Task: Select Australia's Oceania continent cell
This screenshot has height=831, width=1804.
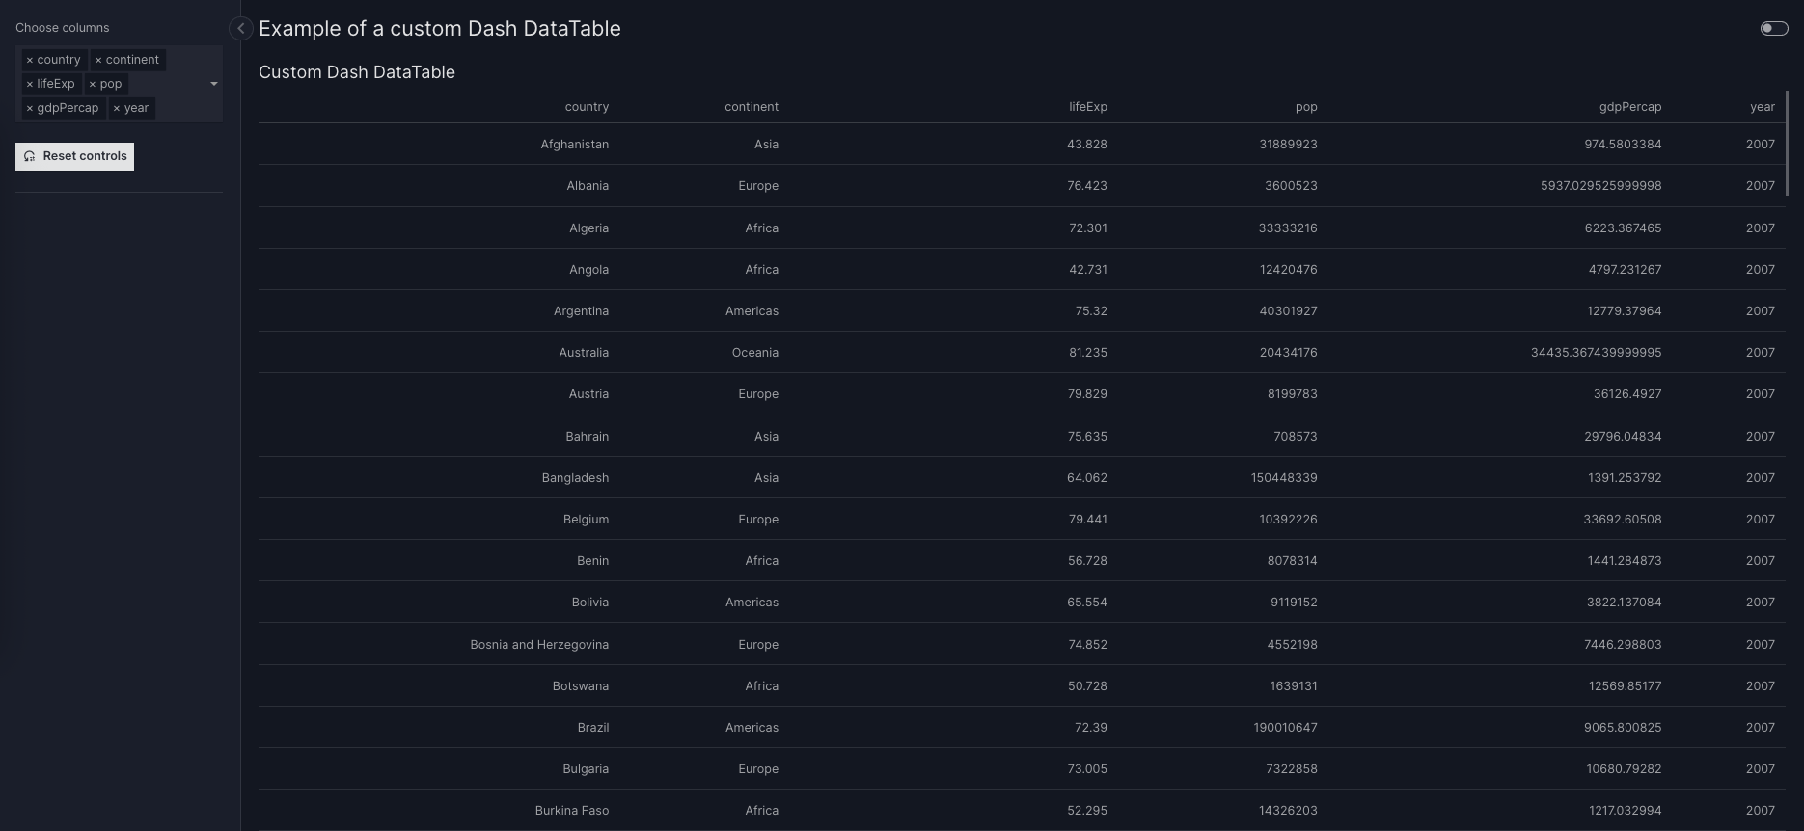Action: (x=754, y=353)
